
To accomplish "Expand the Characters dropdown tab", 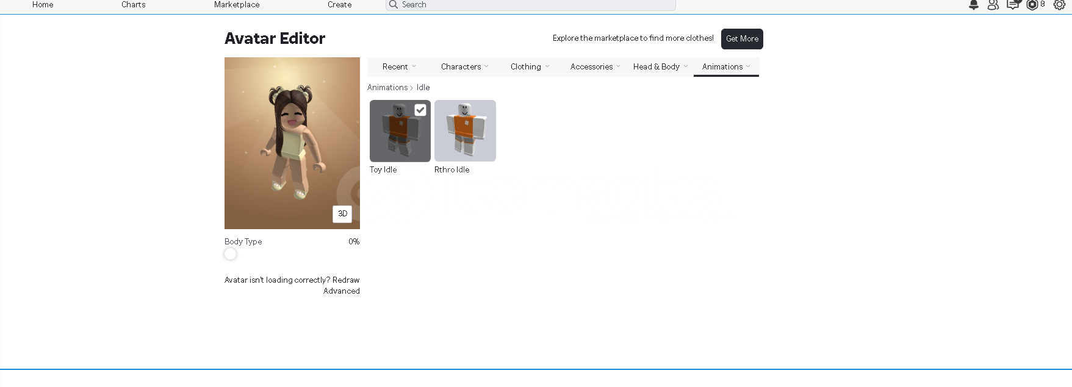I will 464,66.
